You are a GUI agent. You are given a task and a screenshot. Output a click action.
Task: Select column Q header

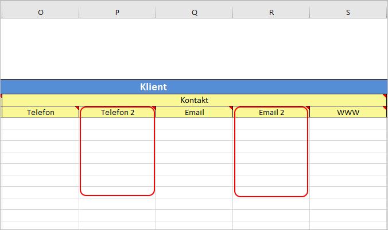click(x=194, y=12)
